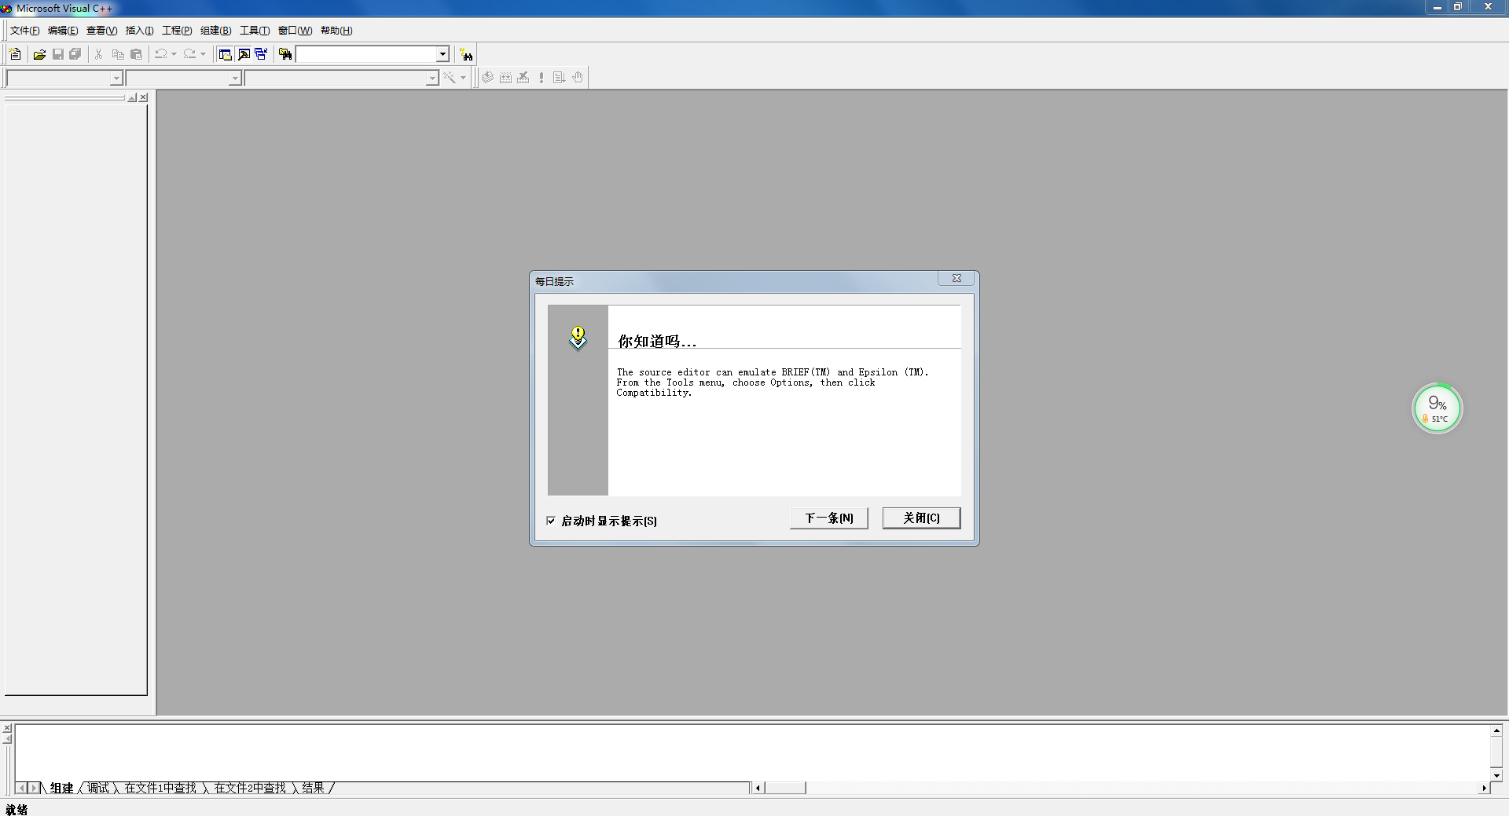
Task: Click the tip text mentioning BRIEF and Epsilon
Action: [x=772, y=382]
